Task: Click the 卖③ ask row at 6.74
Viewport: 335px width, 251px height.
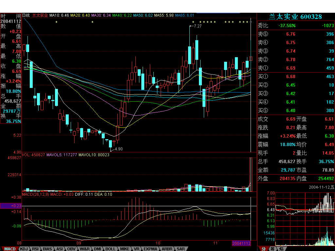Action: 296,51
